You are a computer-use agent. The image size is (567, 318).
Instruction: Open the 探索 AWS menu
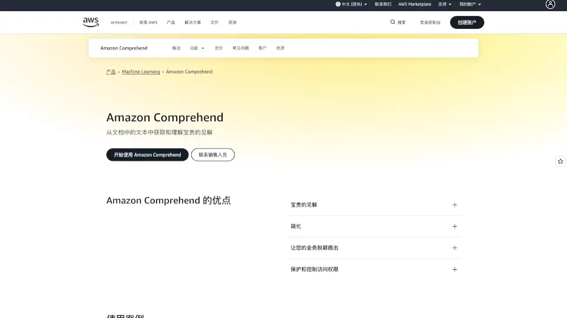pyautogui.click(x=148, y=22)
